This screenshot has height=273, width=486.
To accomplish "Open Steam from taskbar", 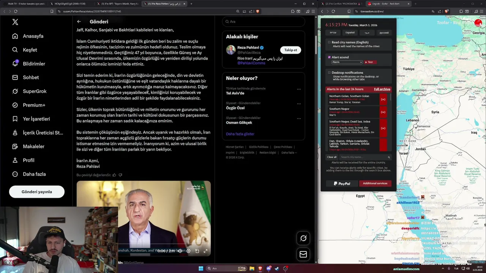I will tap(277, 268).
